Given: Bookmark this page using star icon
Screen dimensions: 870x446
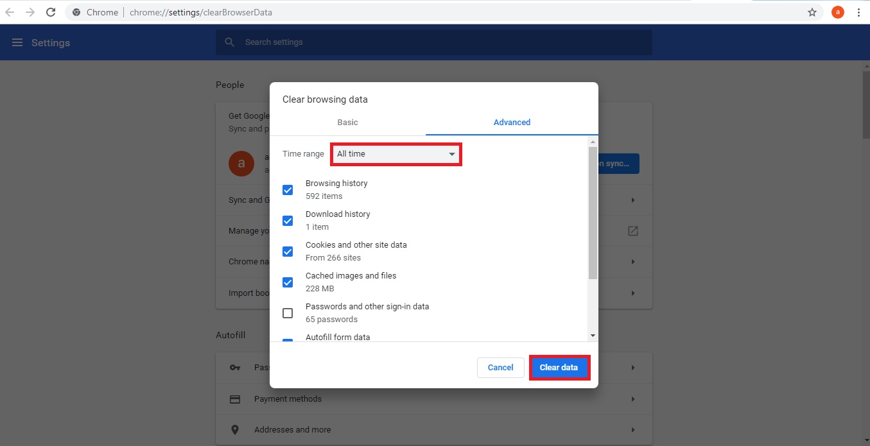Looking at the screenshot, I should pyautogui.click(x=812, y=12).
